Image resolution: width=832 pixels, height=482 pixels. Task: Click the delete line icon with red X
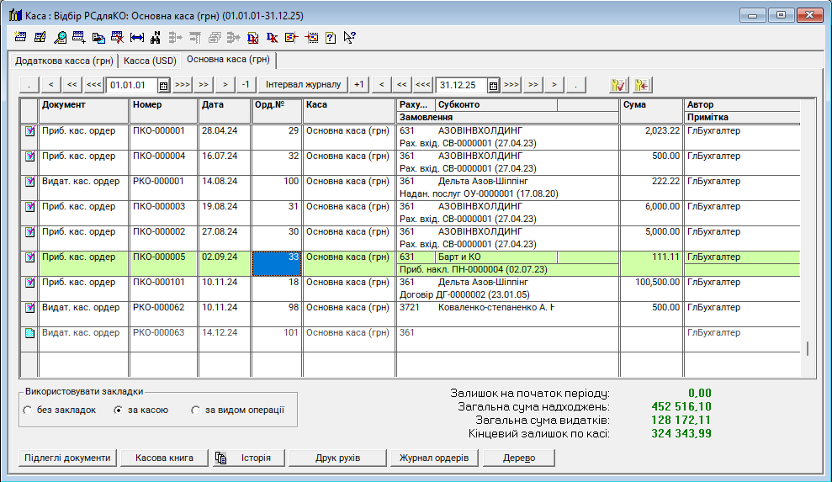[118, 38]
